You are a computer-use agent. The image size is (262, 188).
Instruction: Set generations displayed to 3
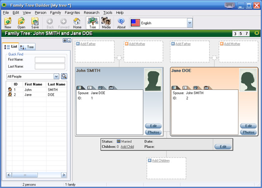(x=235, y=34)
